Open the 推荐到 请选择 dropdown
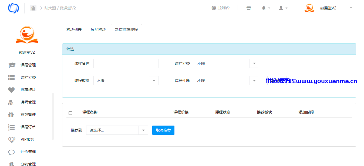This screenshot has width=364, height=166. click(x=117, y=130)
